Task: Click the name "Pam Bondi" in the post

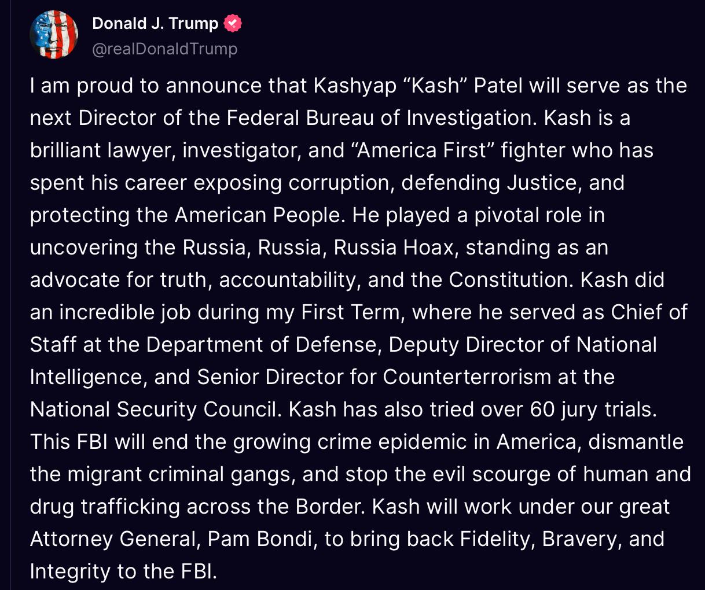Action: coord(261,539)
